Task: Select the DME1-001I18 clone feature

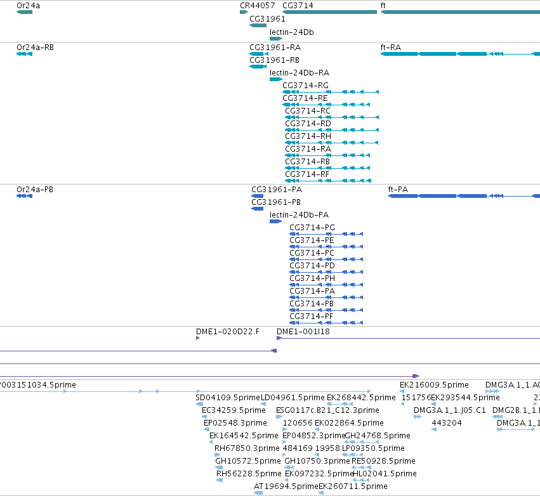Action: pos(408,338)
